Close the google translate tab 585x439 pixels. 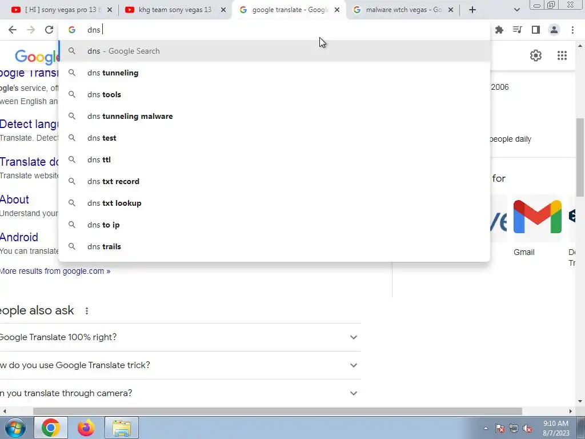coord(337,10)
